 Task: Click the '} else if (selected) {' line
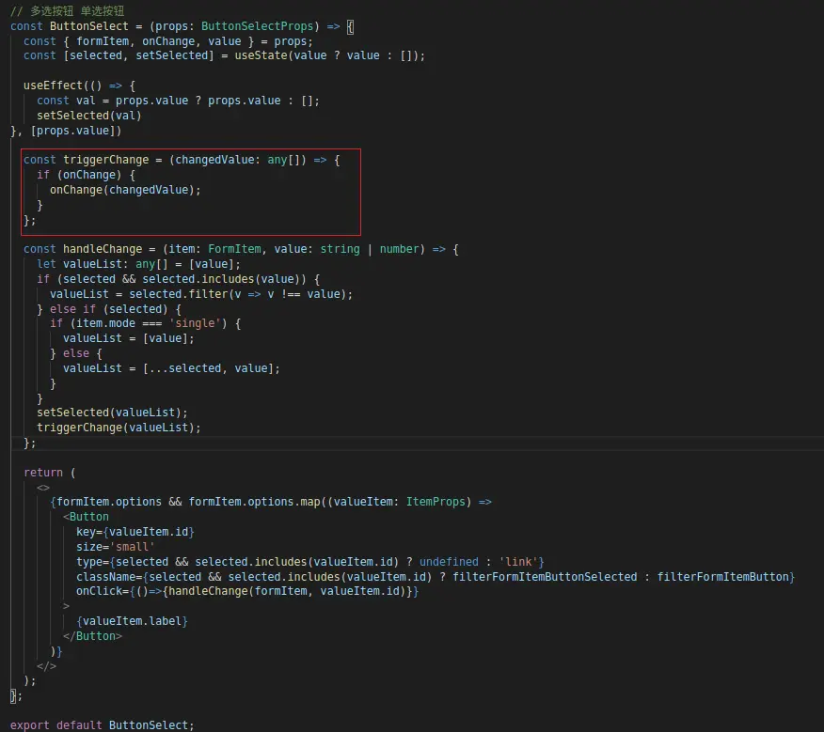[x=109, y=309]
